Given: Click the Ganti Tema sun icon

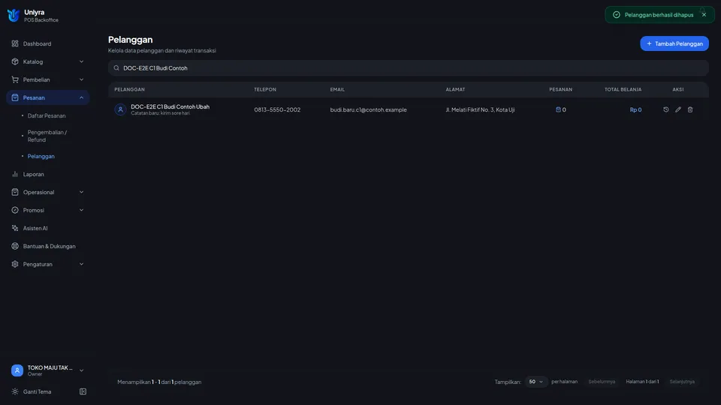Looking at the screenshot, I should [15, 391].
